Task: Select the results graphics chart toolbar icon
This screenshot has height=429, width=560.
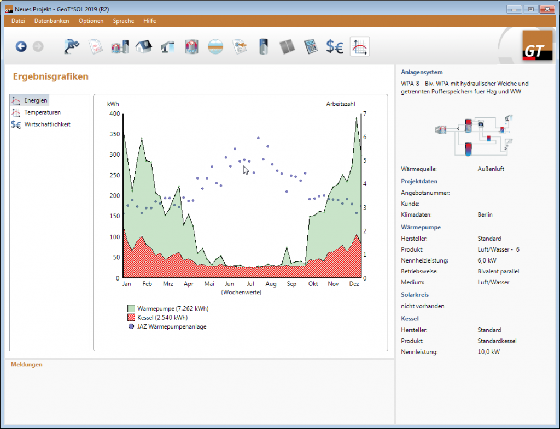Action: pos(360,47)
